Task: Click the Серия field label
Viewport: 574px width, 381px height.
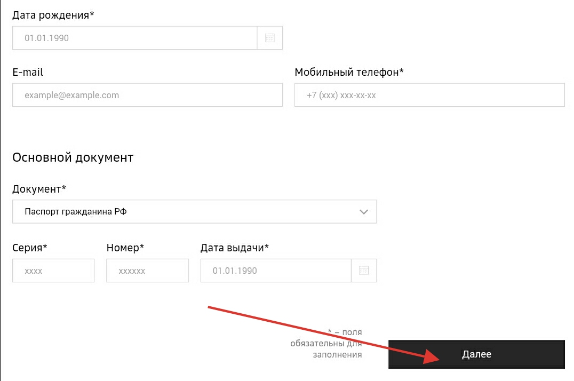Action: [30, 248]
